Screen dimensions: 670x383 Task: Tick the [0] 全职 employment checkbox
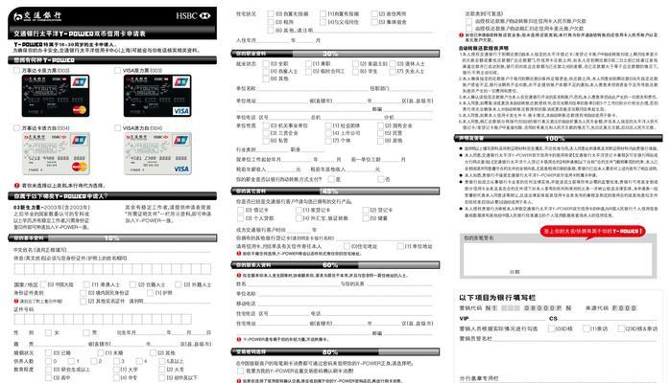click(x=266, y=63)
